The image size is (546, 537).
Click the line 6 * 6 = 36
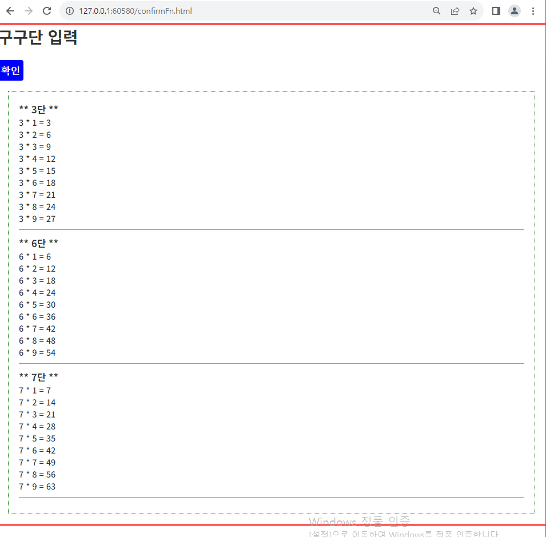37,317
